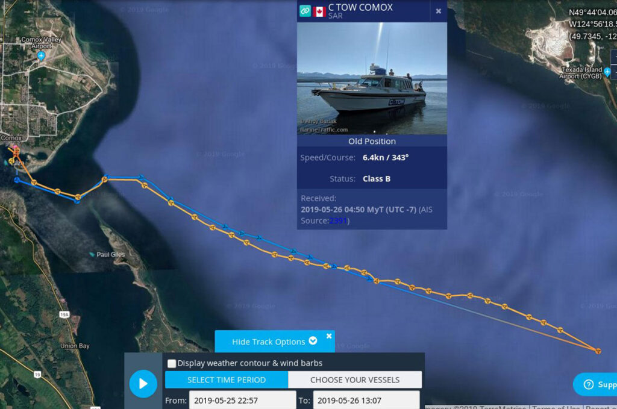Screen dimensions: 617x409
Task: Enable Display weather contour & wind barbs
Action: 172,363
